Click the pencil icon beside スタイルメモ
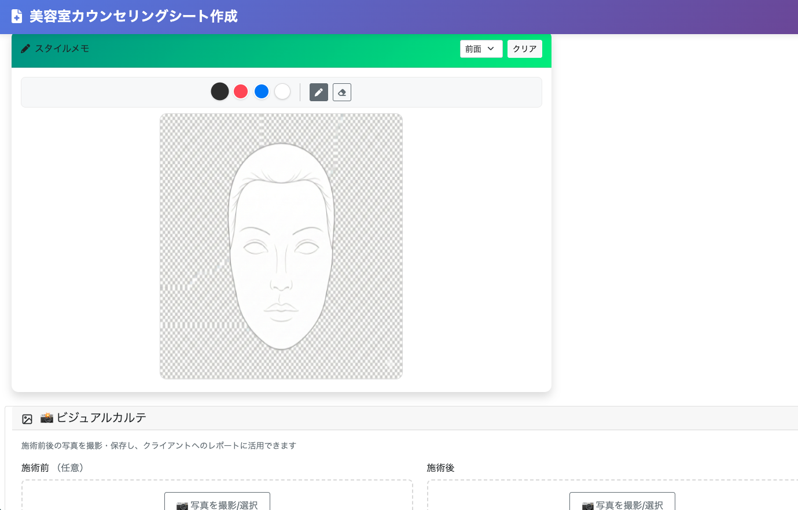 [x=24, y=49]
